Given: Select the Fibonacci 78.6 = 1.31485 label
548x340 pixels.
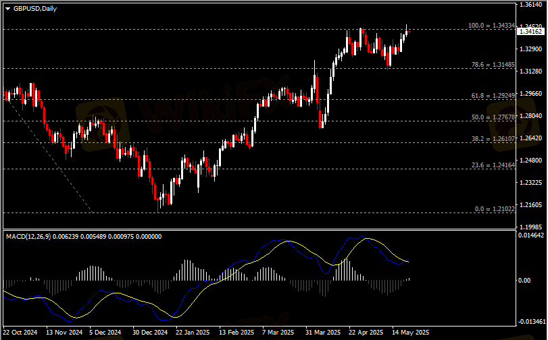Looking at the screenshot, I should [493, 65].
